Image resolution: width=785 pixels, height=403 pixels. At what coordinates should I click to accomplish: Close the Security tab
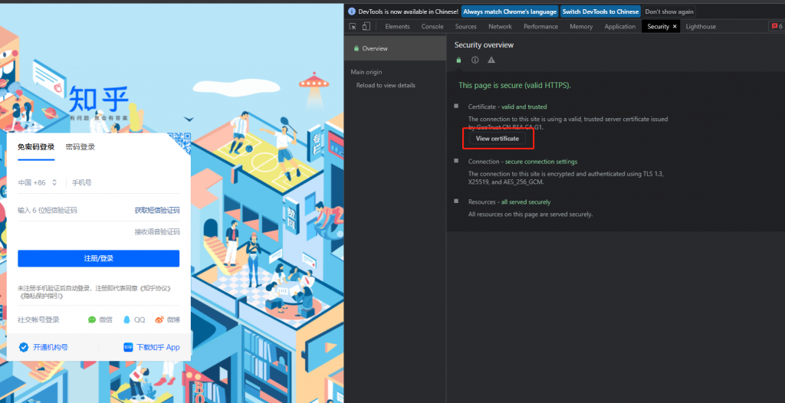[x=675, y=27]
